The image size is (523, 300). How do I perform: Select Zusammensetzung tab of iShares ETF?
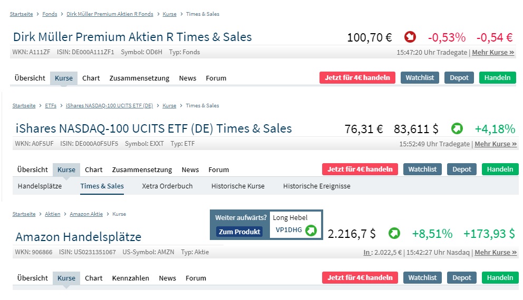(142, 170)
